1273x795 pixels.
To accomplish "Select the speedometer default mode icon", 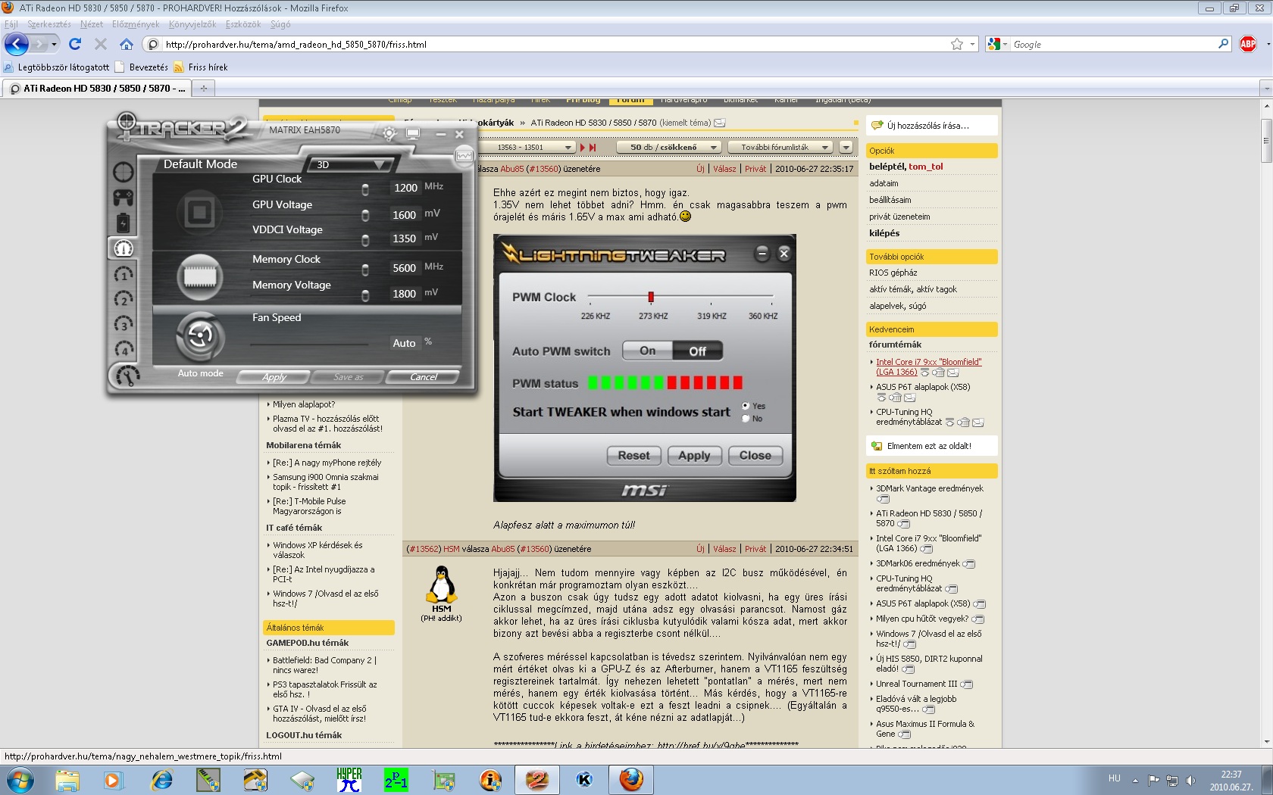I will [x=124, y=248].
